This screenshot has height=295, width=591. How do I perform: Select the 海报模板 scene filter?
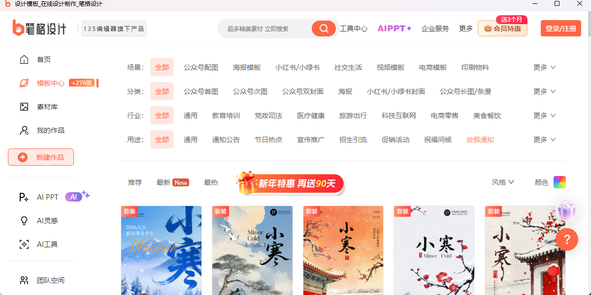coord(247,67)
